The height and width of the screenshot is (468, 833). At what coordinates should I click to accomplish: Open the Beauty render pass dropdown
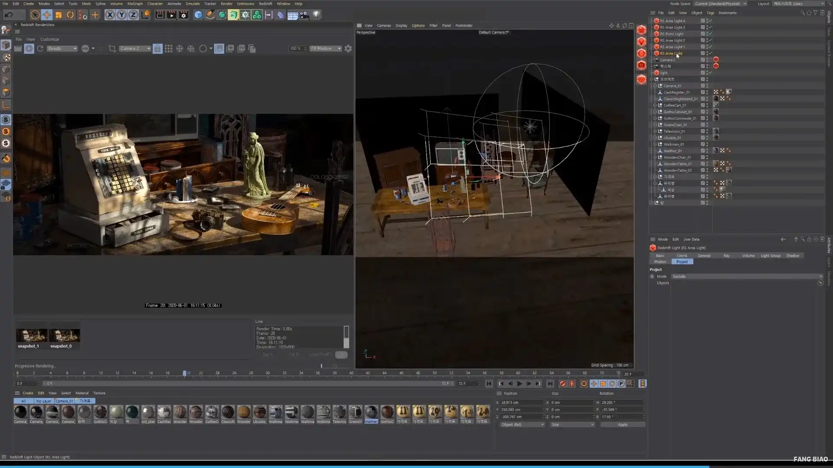tap(62, 49)
